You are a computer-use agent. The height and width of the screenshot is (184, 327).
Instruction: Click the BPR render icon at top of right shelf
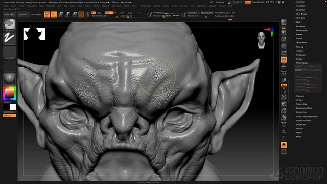(x=284, y=22)
